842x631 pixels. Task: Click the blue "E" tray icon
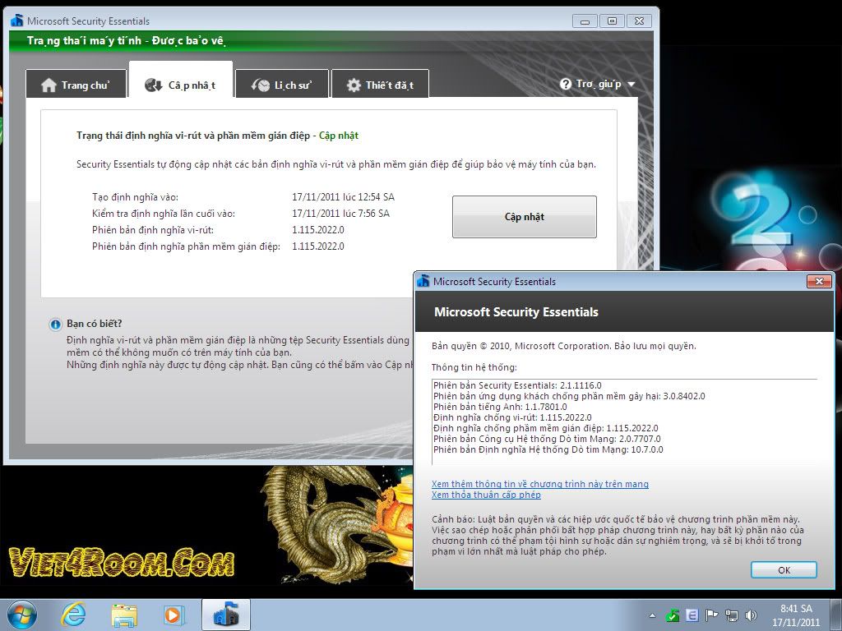pos(692,615)
